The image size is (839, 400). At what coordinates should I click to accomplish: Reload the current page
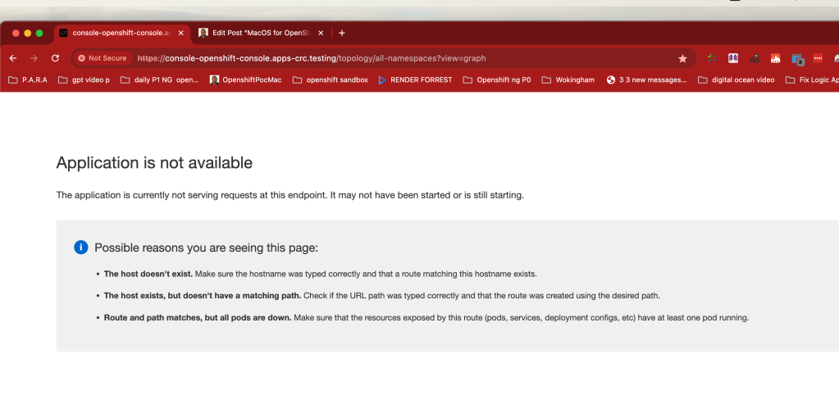(x=55, y=58)
